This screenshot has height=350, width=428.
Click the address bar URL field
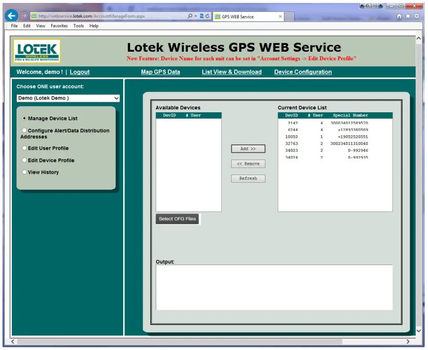click(x=109, y=16)
